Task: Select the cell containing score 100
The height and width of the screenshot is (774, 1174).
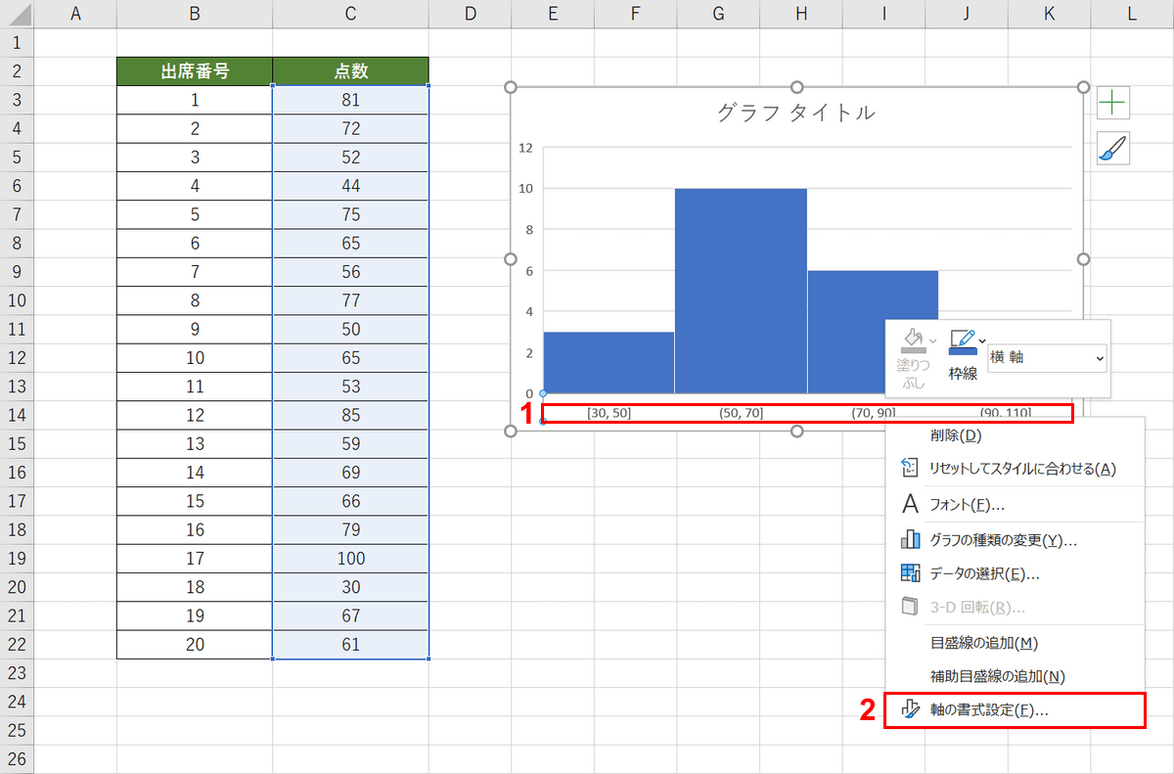Action: [350, 559]
